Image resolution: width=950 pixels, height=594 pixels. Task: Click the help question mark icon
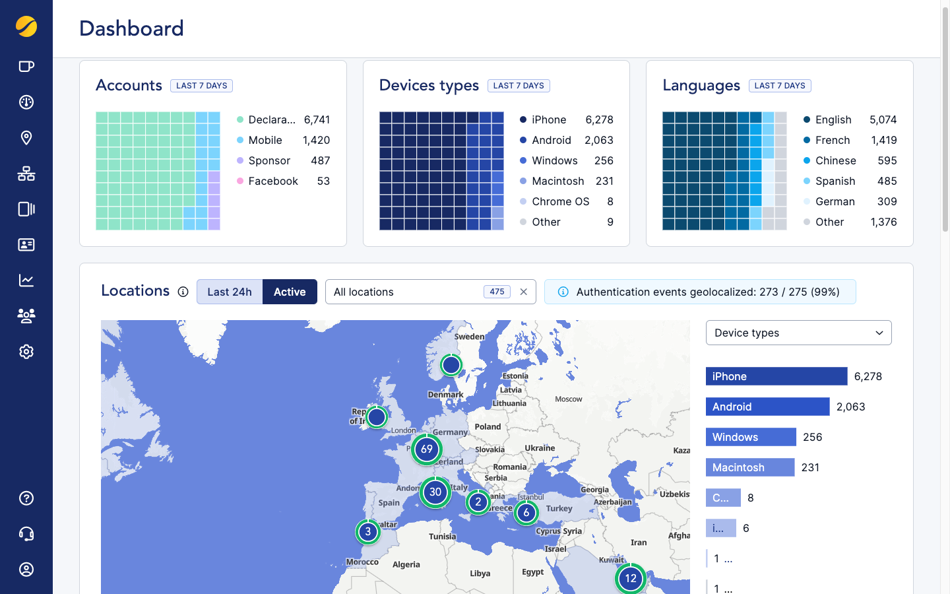(26, 498)
